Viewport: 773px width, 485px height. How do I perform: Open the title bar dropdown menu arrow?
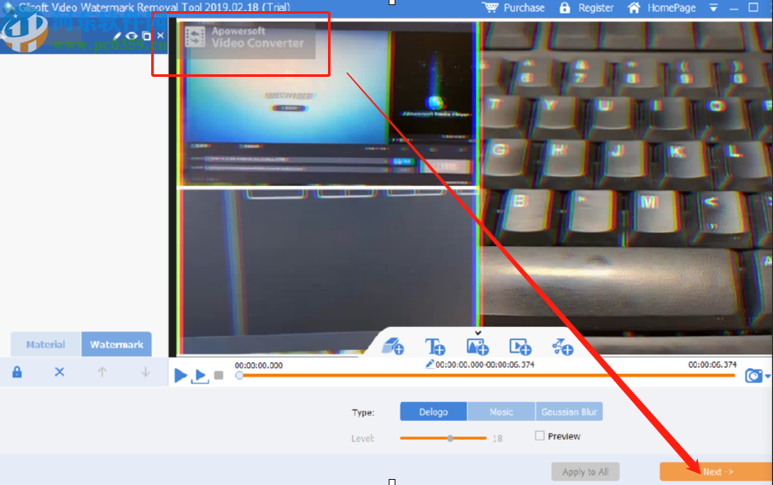tap(713, 8)
